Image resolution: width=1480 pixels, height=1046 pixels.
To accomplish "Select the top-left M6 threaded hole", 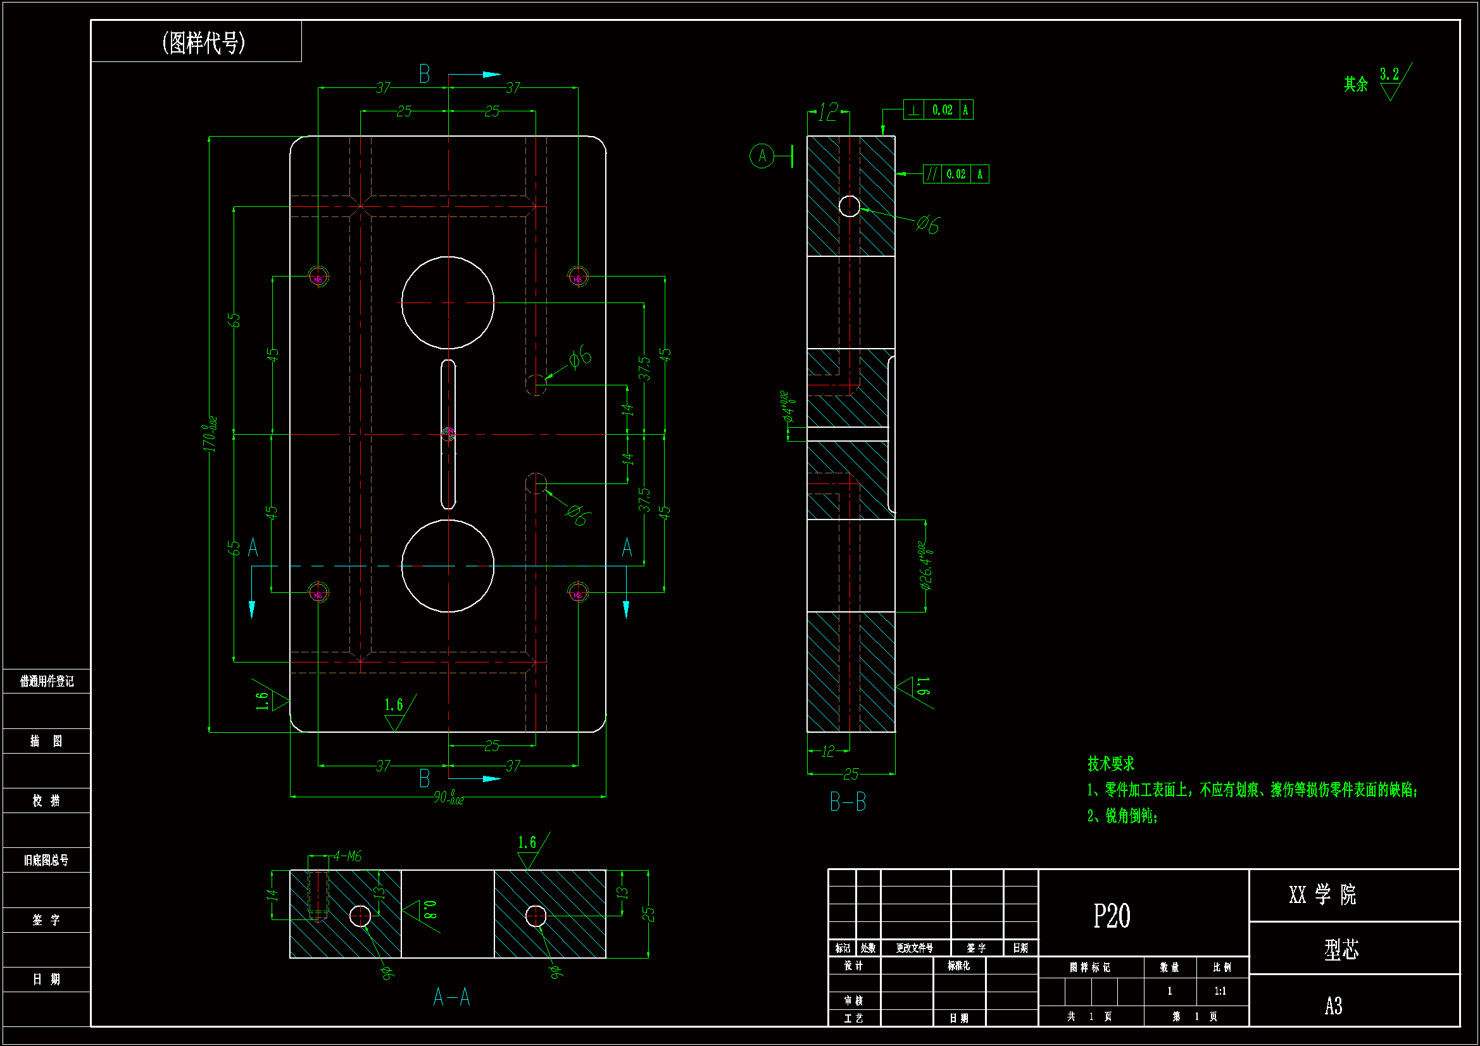I will (318, 277).
